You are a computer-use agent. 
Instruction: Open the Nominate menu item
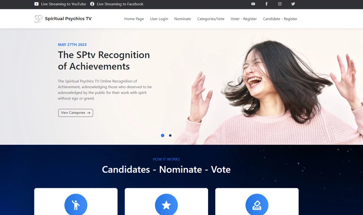coord(183,19)
